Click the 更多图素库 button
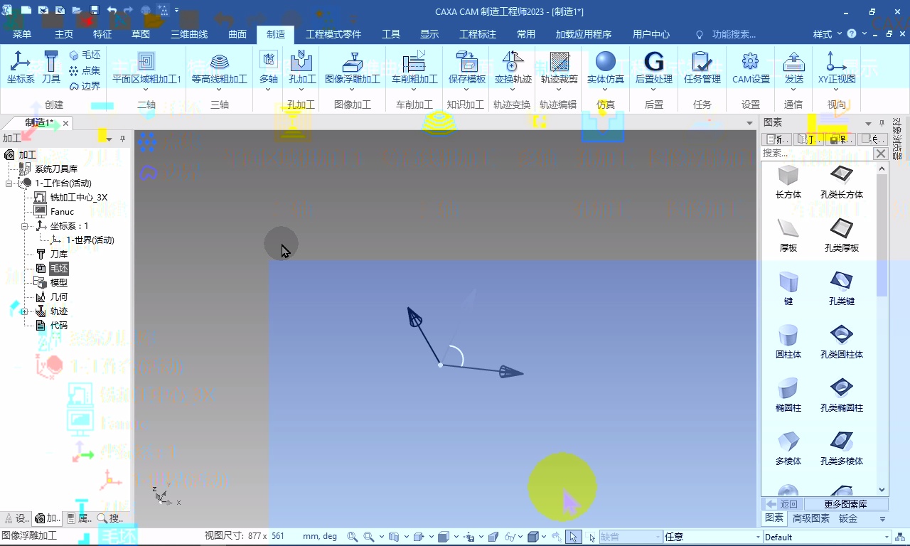The image size is (910, 546). tap(845, 504)
